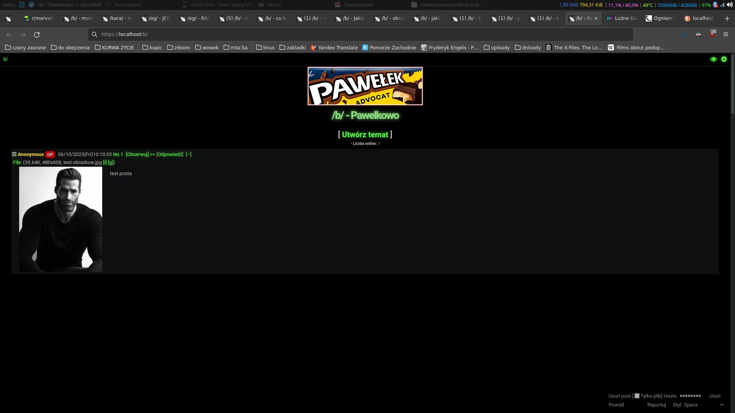
Task: Click the URL address bar
Action: [360, 34]
